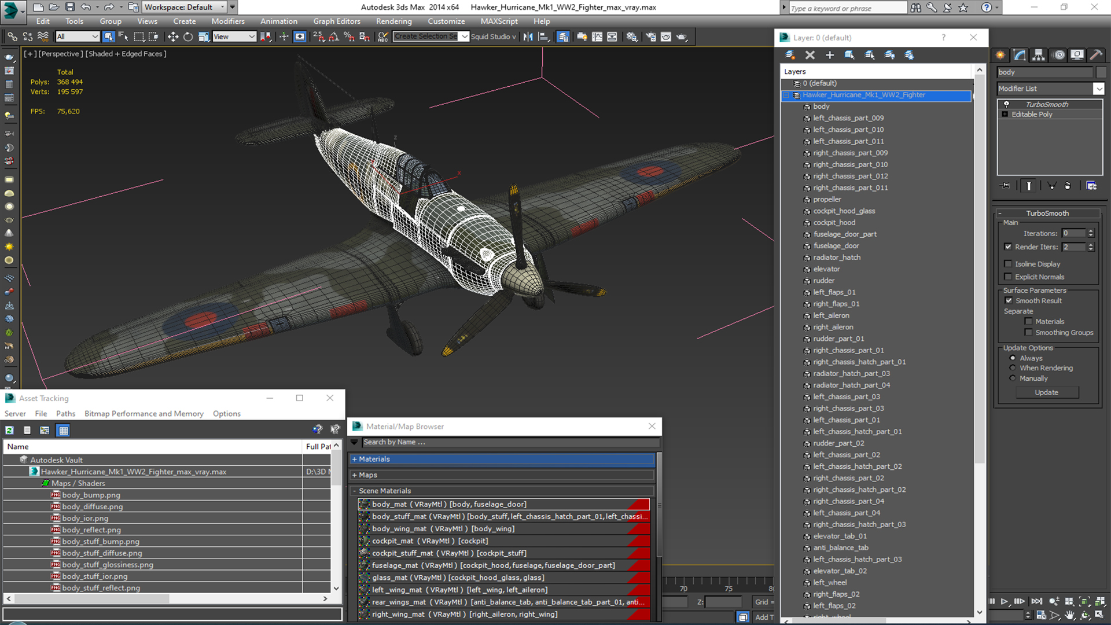Open the Motion command panel tab
Image resolution: width=1111 pixels, height=625 pixels.
pos(1058,55)
